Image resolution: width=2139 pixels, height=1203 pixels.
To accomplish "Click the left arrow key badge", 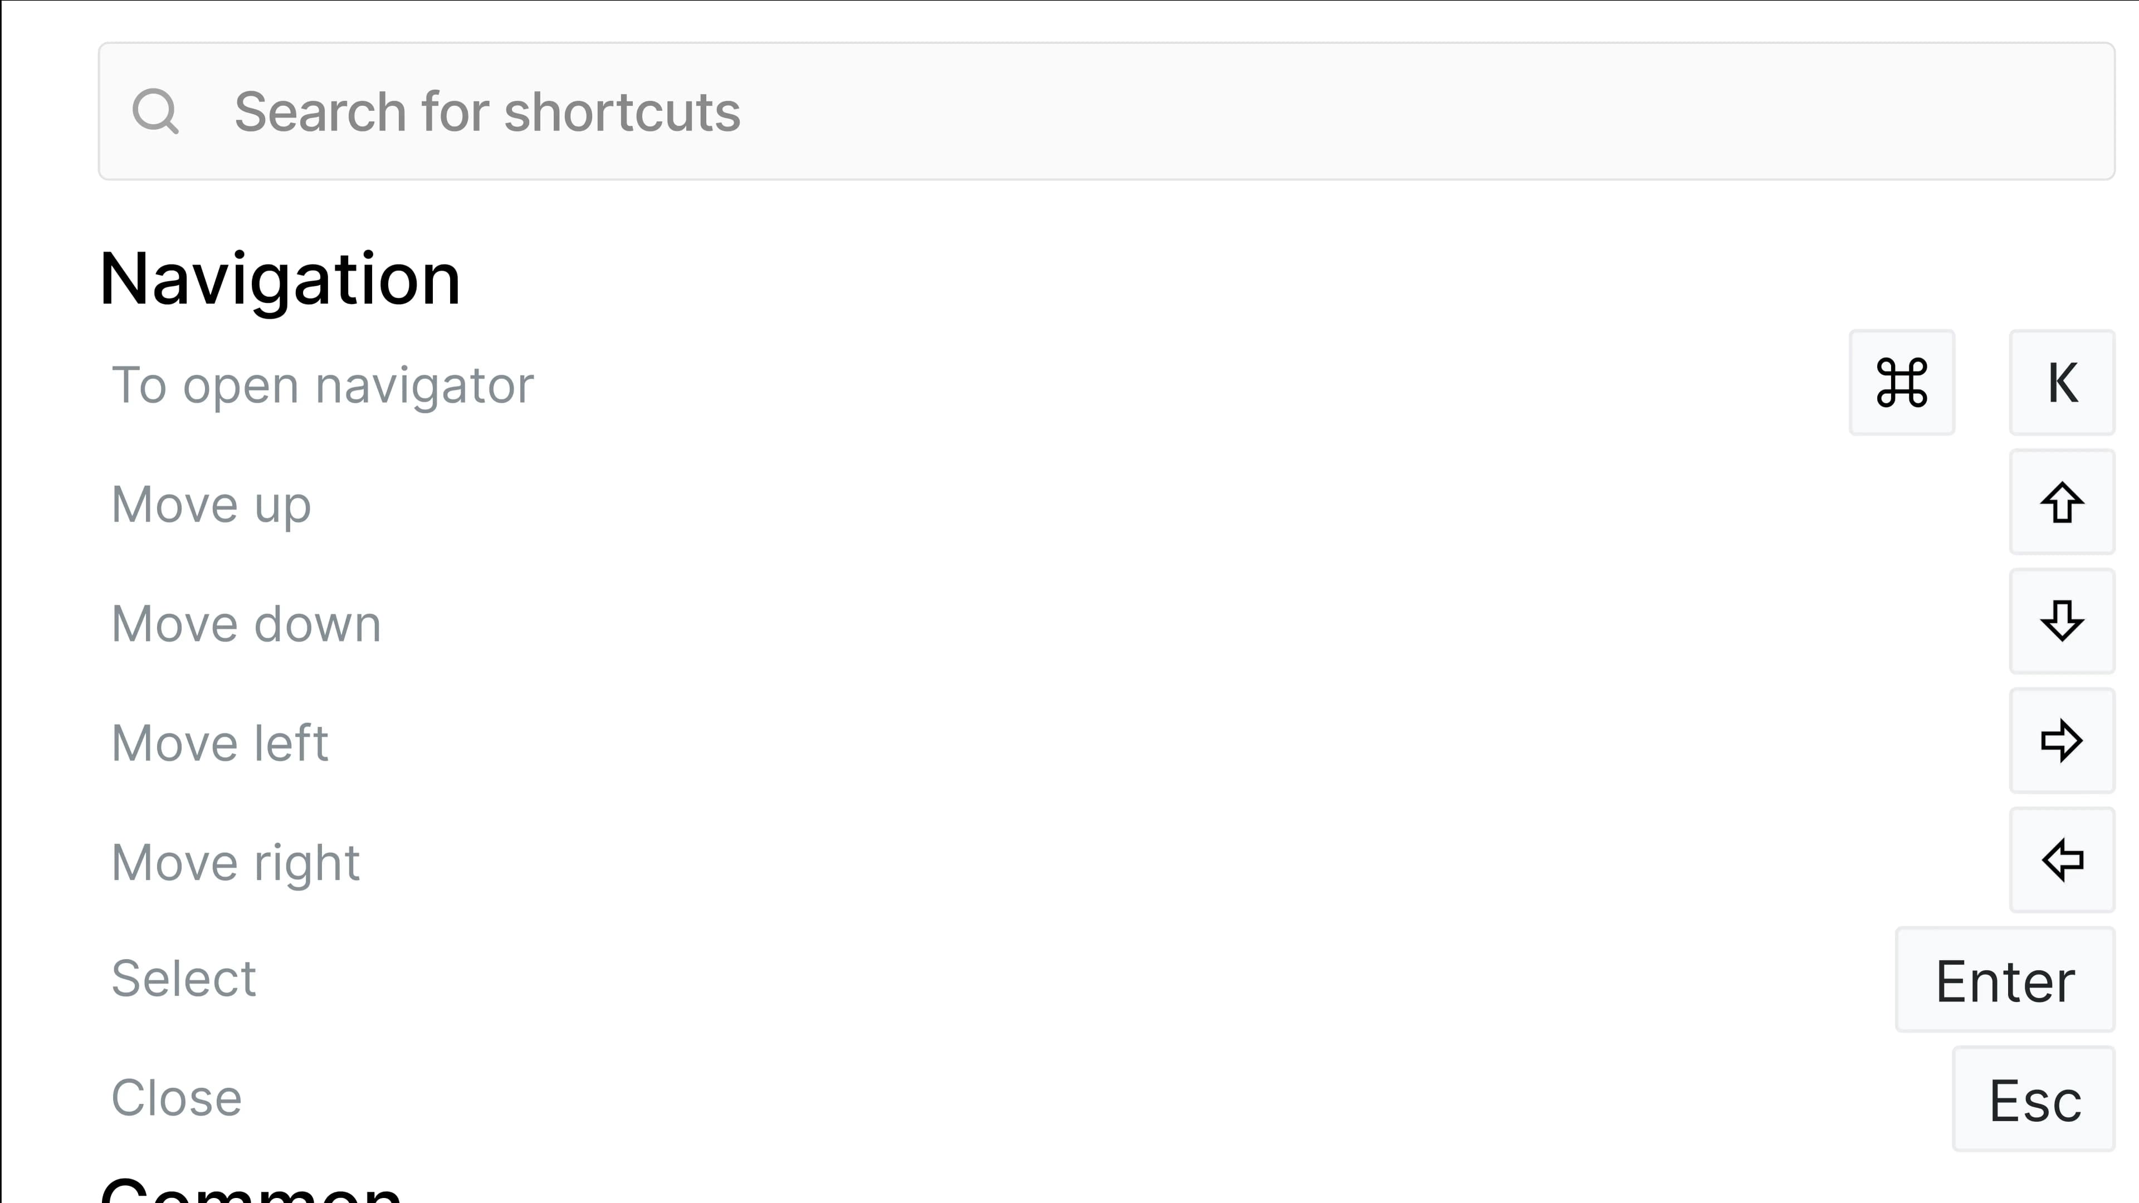I will tap(2061, 861).
